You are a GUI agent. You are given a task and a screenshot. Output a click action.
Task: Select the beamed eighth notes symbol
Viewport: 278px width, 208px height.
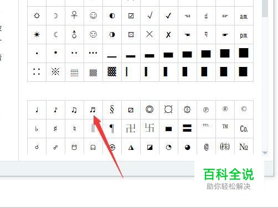click(74, 110)
